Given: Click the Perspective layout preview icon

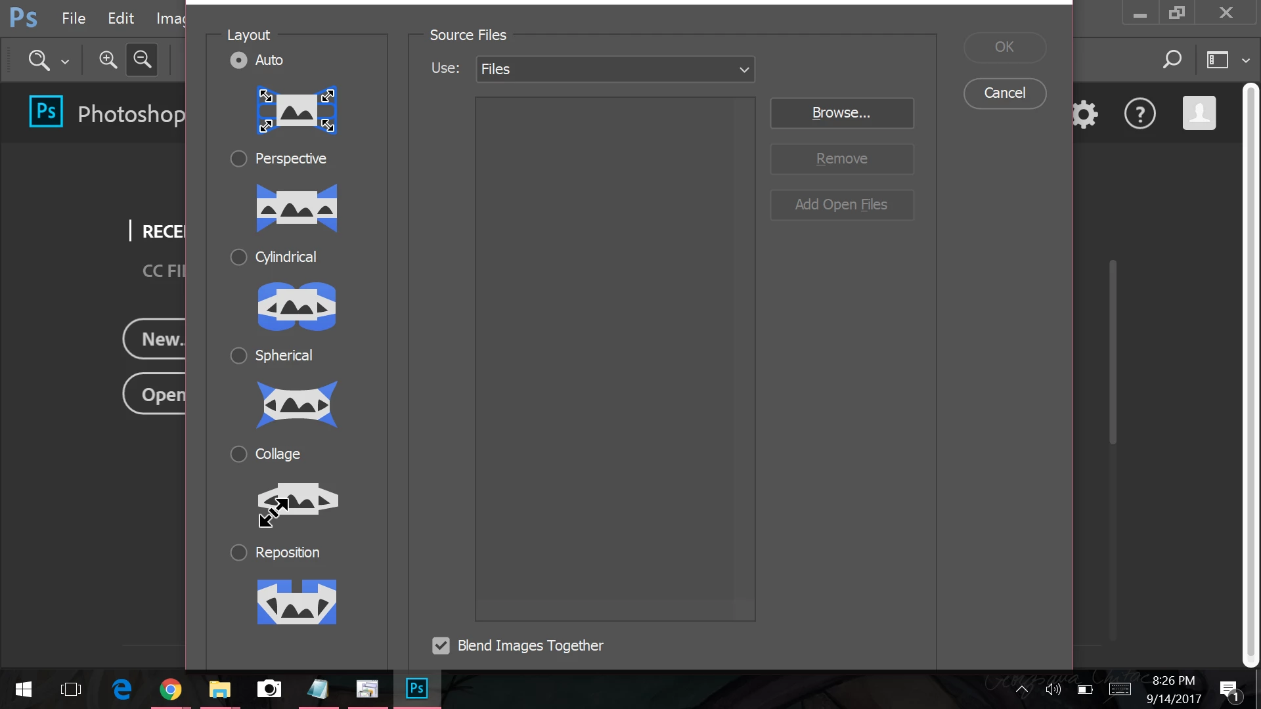Looking at the screenshot, I should (296, 208).
